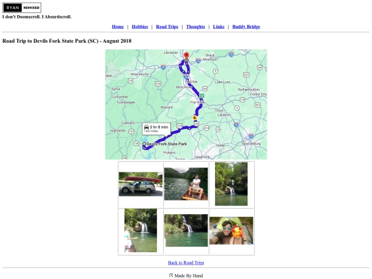
Task: Open the Home navigation link
Action: [x=118, y=27]
